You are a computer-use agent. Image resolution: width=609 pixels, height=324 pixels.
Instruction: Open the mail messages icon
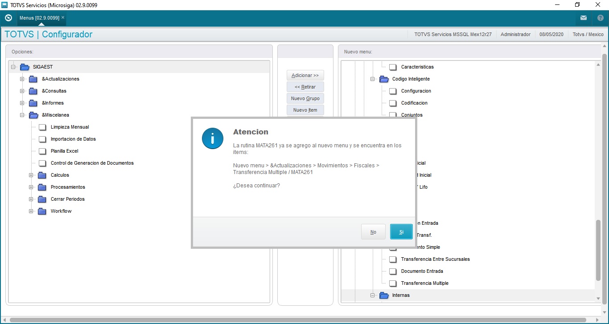pos(584,18)
